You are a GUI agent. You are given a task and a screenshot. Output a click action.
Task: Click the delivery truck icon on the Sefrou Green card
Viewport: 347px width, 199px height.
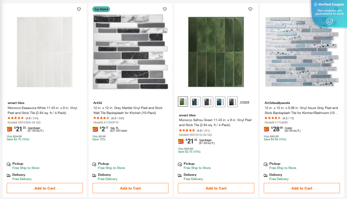[x=179, y=175]
